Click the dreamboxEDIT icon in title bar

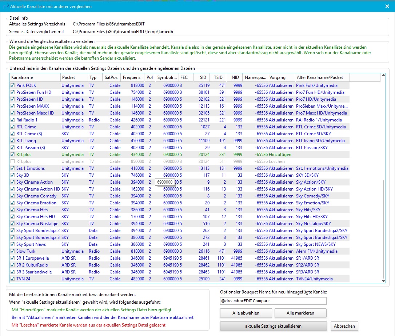(x=5, y=6)
